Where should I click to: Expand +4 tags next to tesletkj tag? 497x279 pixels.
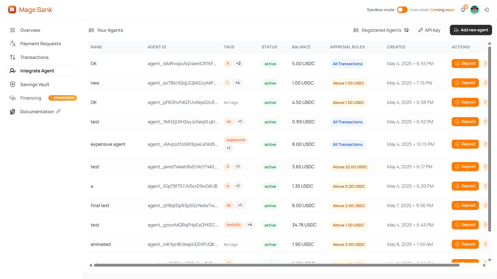pyautogui.click(x=250, y=225)
